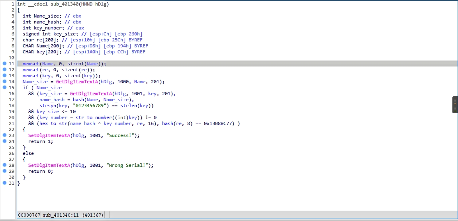458x221 pixels.
Task: Toggle the breakpoint dot on line 13
Action: pyautogui.click(x=4, y=75)
